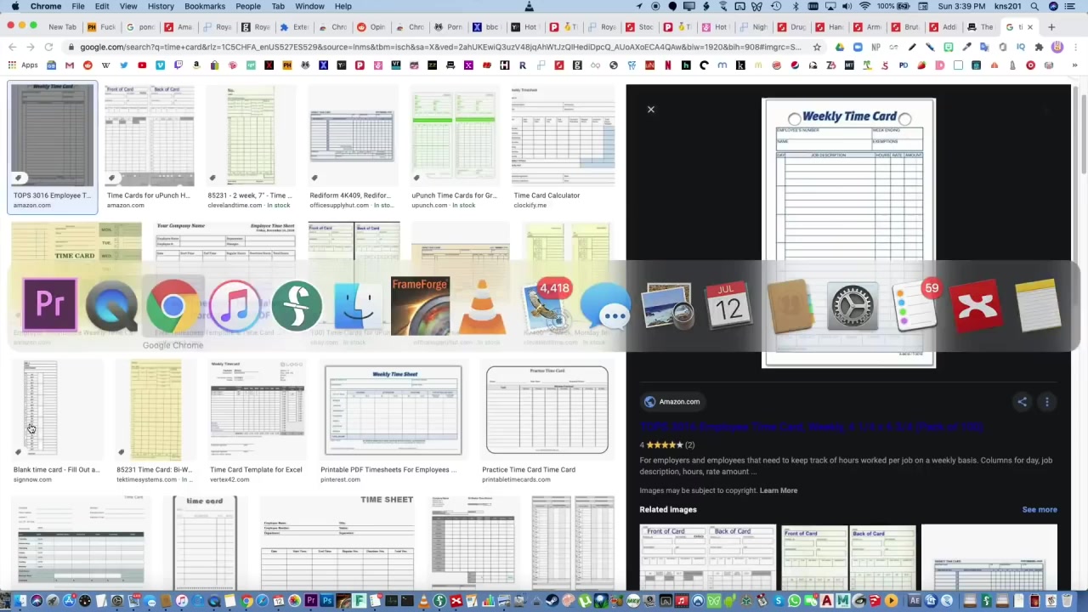Click See more related images
Image resolution: width=1088 pixels, height=612 pixels.
tap(1040, 510)
